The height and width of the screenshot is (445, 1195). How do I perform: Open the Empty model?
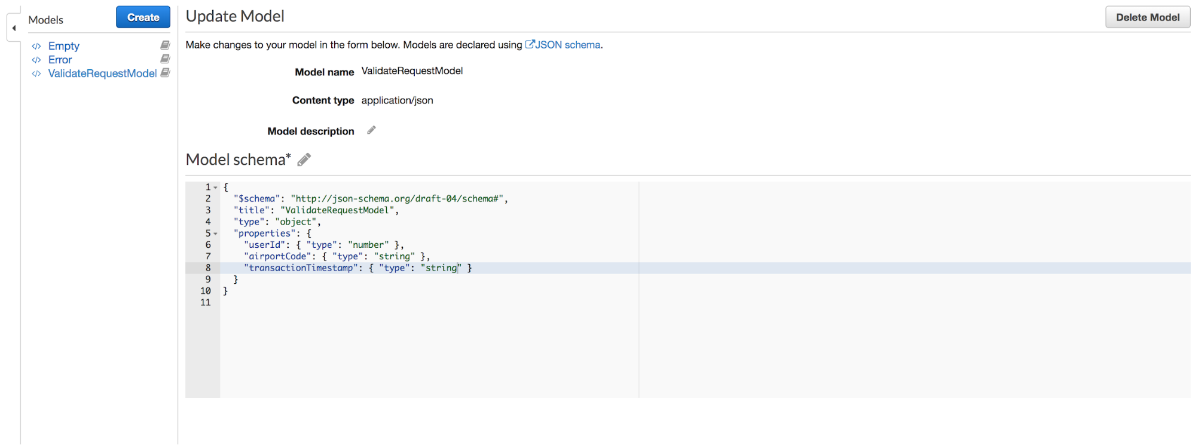[63, 46]
